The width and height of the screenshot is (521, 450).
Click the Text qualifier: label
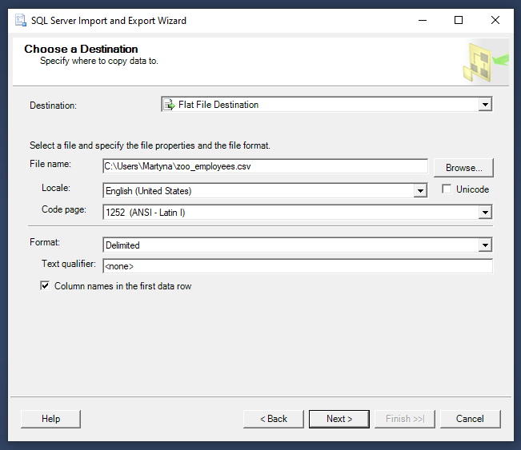pyautogui.click(x=69, y=264)
